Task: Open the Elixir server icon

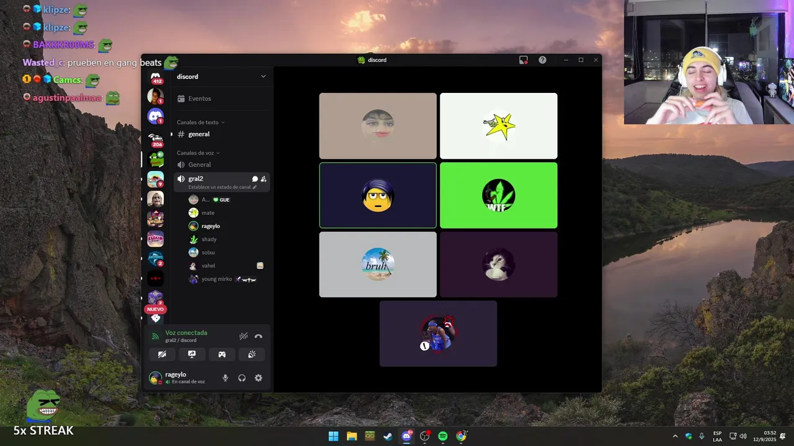Action: coord(156,238)
